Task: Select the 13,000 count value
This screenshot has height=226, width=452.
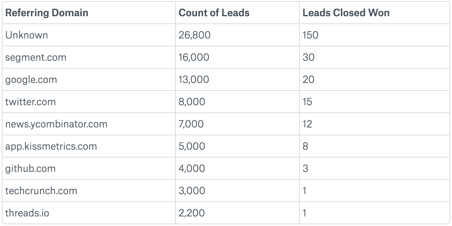Action: tap(194, 79)
